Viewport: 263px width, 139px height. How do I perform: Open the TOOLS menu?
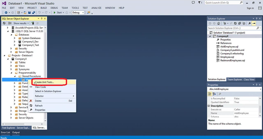pos(75,8)
